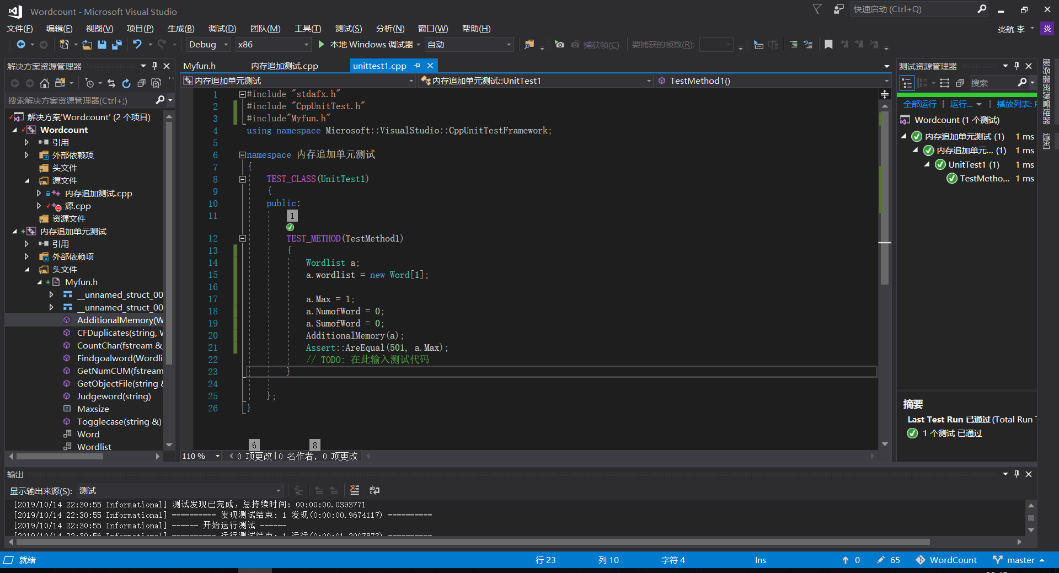Pin the unittest1.cpp tab
Screen dimensions: 1059x573
click(417, 66)
